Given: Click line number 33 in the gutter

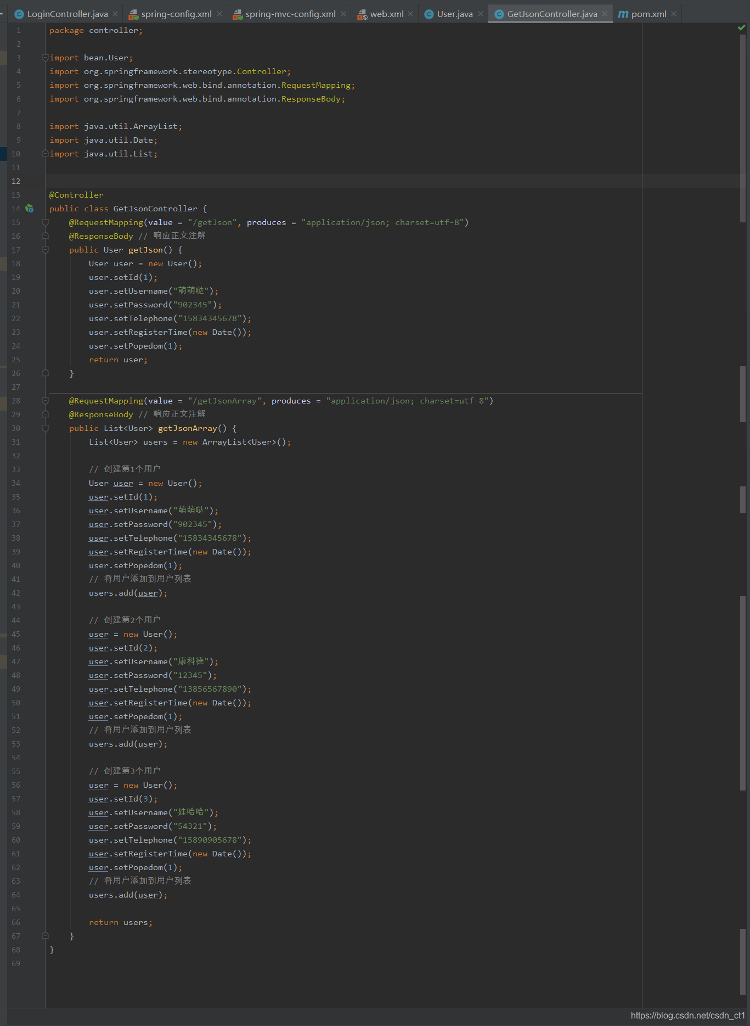Looking at the screenshot, I should pyautogui.click(x=16, y=469).
